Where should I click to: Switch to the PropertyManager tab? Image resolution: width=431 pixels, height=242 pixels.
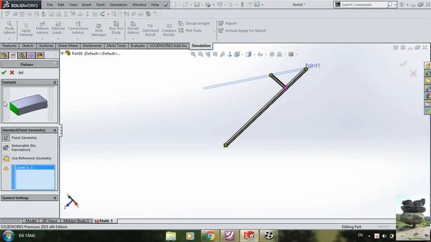(13, 56)
